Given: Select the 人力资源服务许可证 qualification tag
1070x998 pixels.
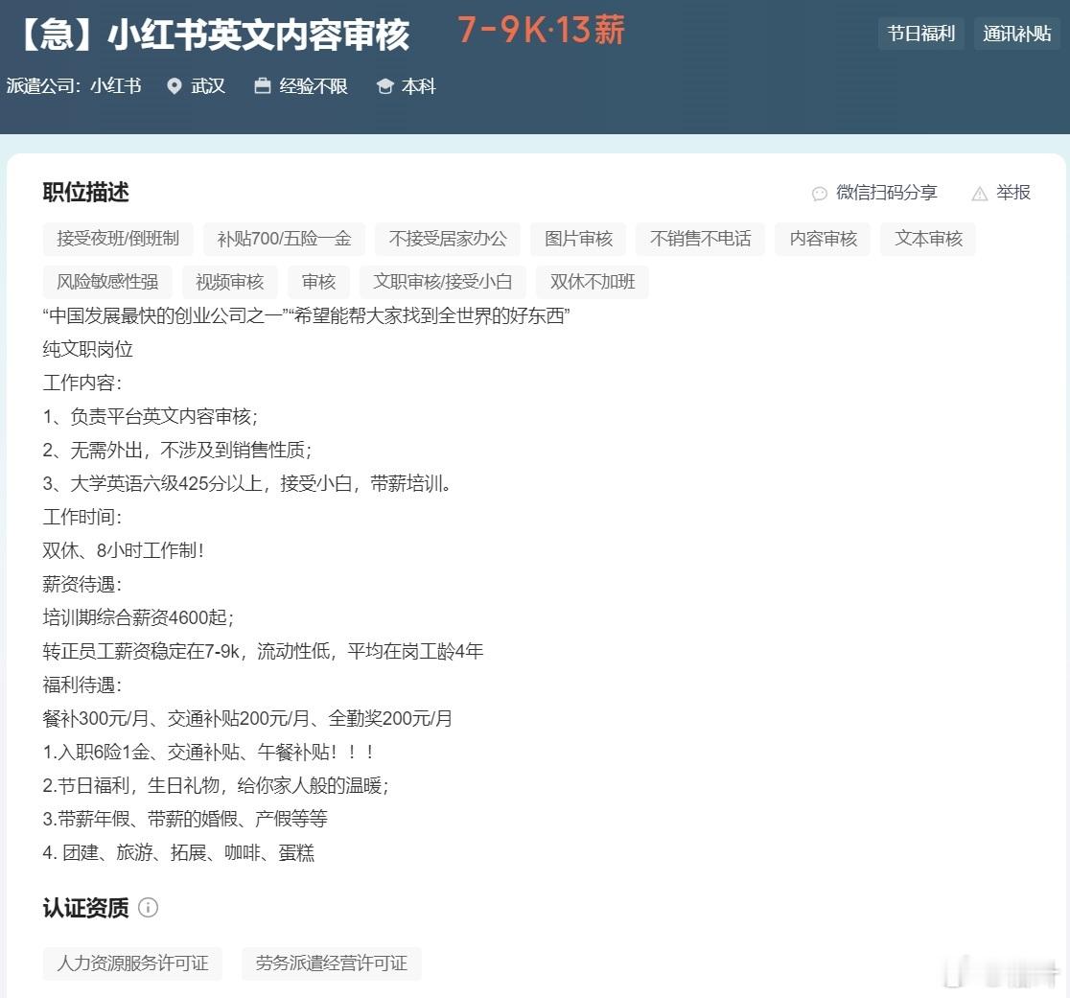Looking at the screenshot, I should pyautogui.click(x=132, y=964).
